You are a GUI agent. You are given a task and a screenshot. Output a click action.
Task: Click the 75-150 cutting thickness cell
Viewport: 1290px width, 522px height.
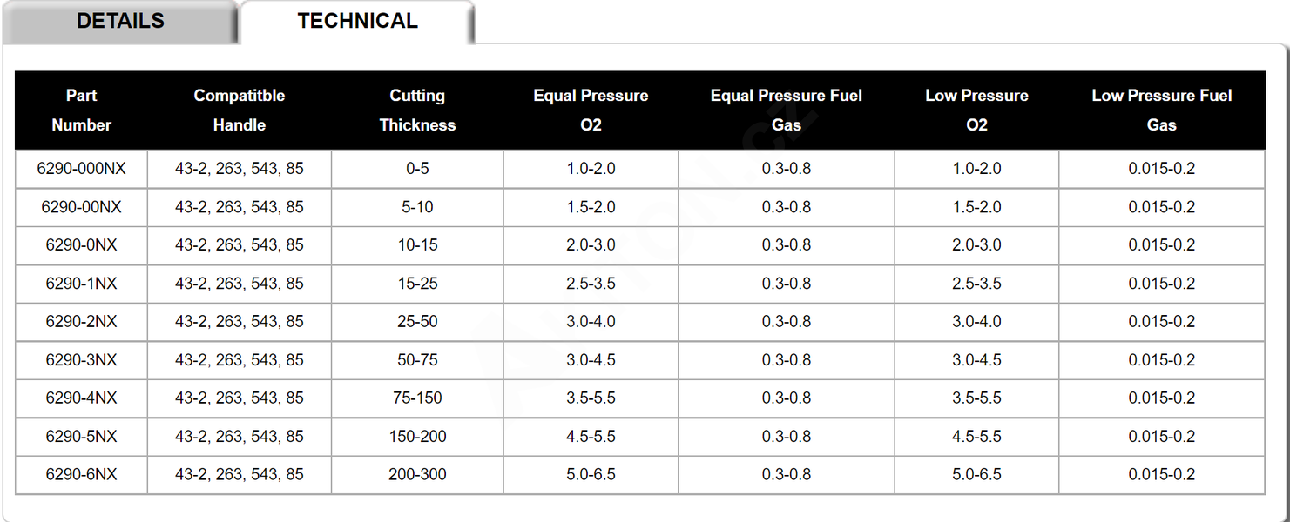(417, 398)
